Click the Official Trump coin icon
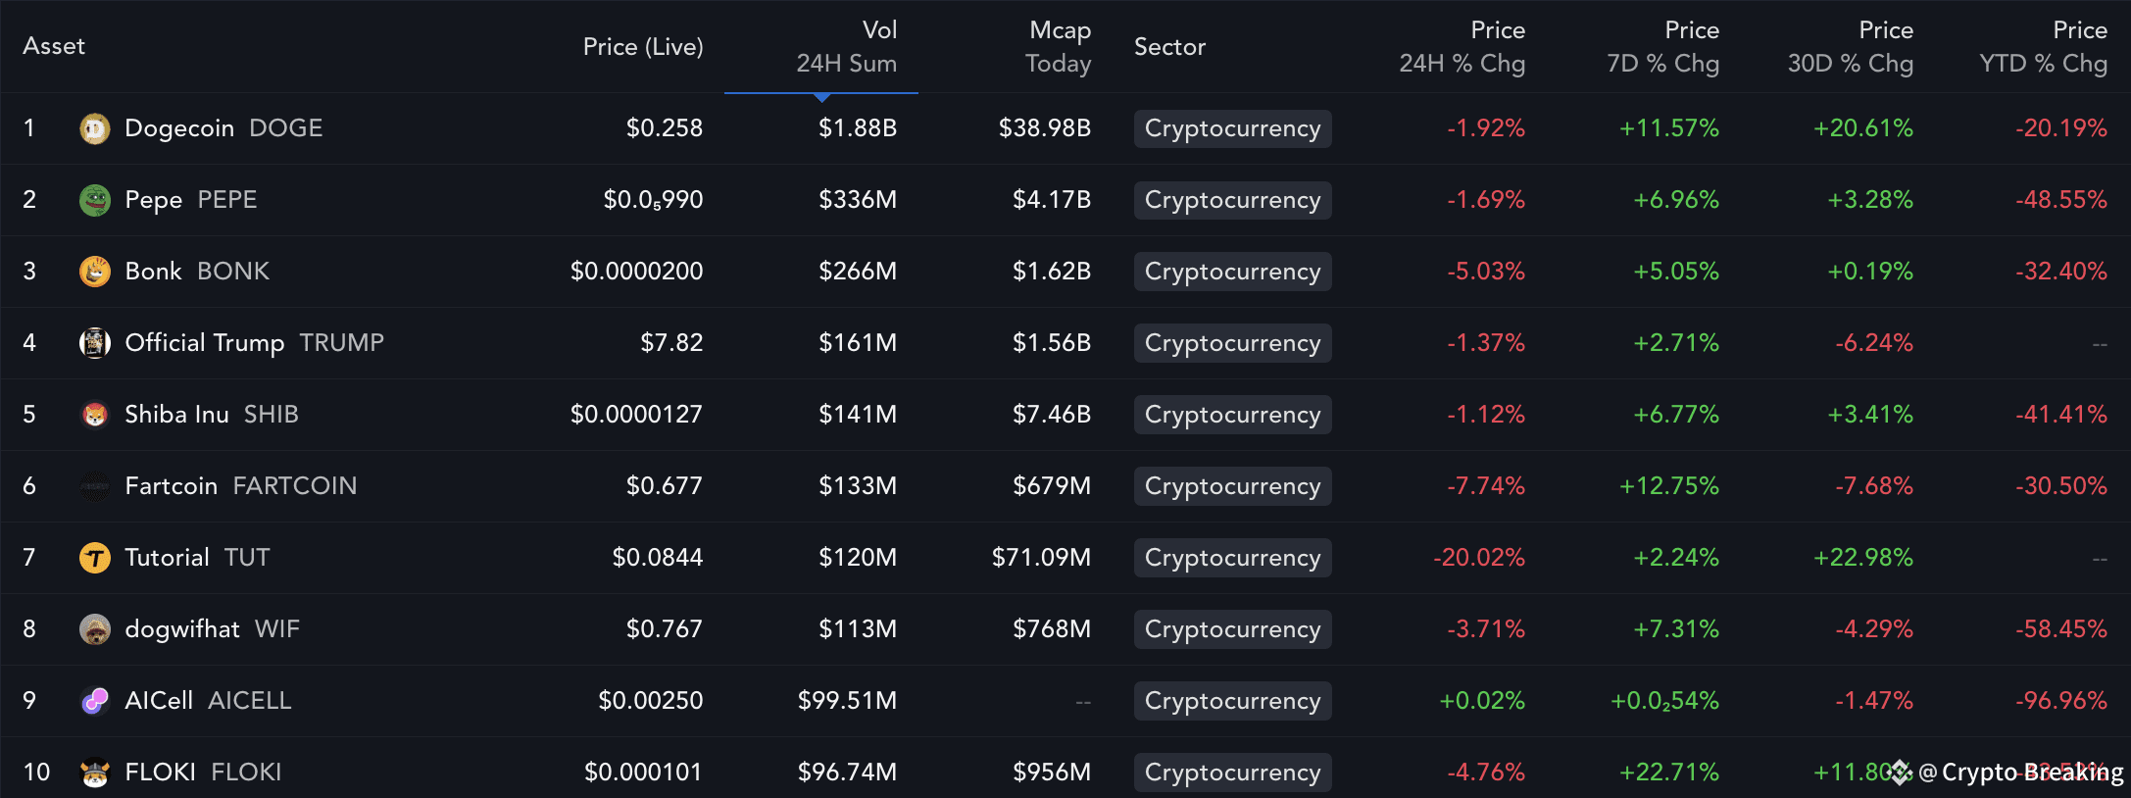The image size is (2131, 798). click(95, 343)
